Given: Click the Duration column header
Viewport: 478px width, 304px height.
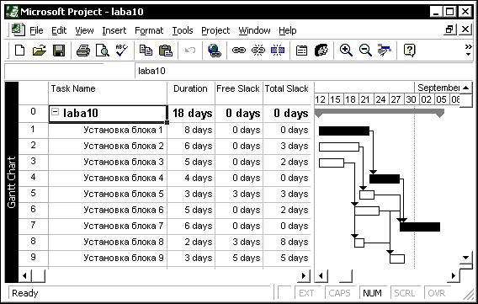Looking at the screenshot, I should click(x=191, y=93).
